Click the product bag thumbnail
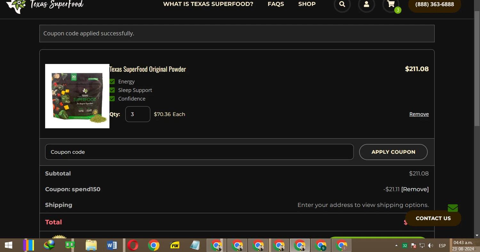The height and width of the screenshot is (252, 480). tap(77, 96)
